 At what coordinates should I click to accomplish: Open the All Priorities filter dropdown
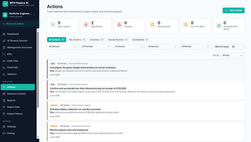coord(96,47)
